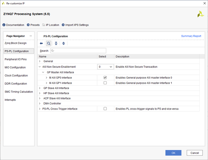Image resolution: width=208 pixels, height=160 pixels.
Task: Expand DMA Controller row
Action: tap(40, 104)
